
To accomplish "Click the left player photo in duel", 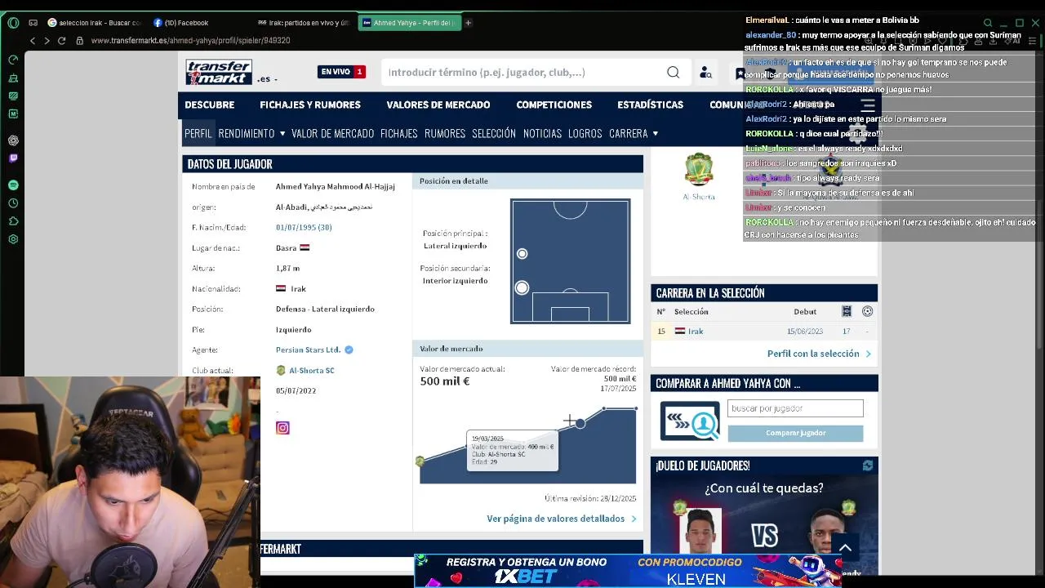I will (x=700, y=529).
